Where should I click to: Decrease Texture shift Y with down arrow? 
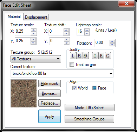(67, 43)
